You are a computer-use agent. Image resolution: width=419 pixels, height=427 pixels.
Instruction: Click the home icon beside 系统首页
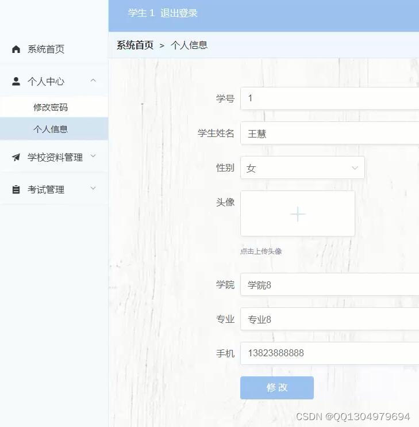[x=16, y=49]
